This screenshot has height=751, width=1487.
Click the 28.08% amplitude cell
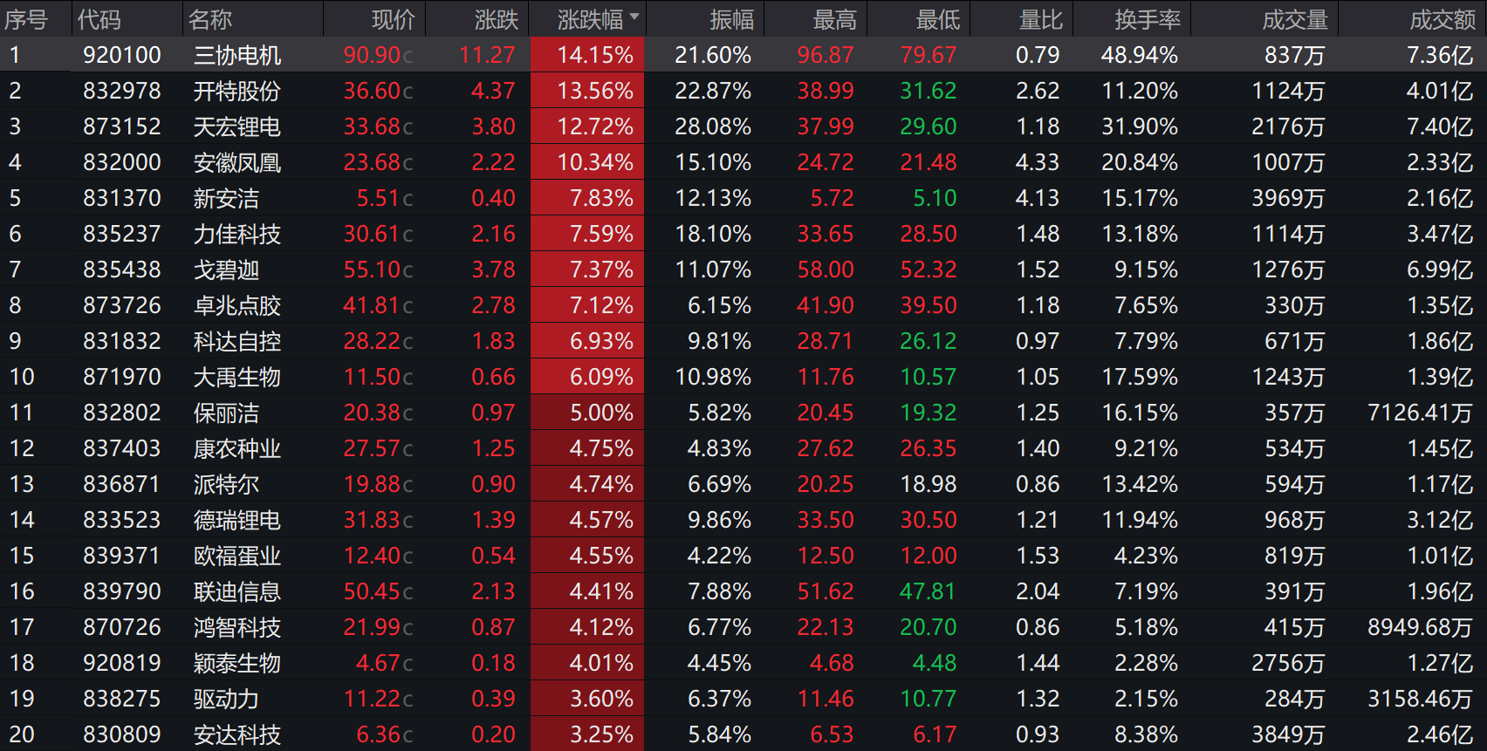713,126
